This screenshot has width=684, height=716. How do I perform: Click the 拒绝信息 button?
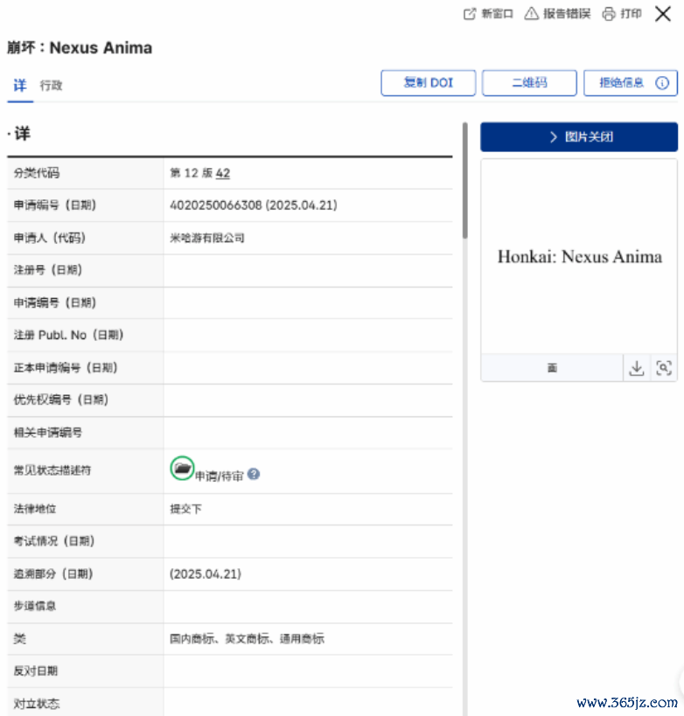click(x=630, y=83)
